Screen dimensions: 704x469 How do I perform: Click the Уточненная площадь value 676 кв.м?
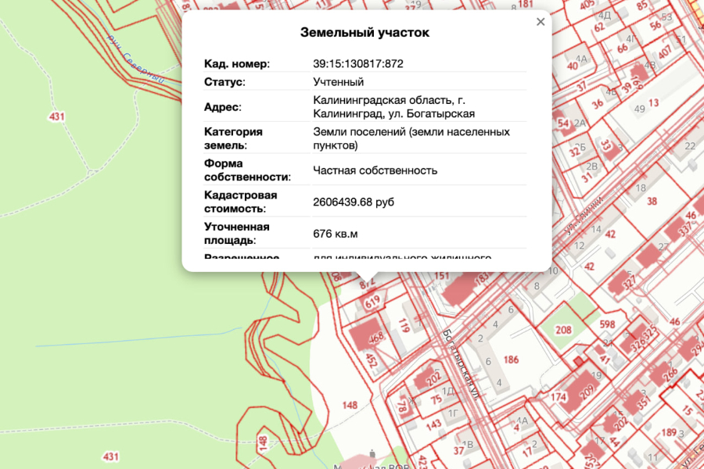(x=336, y=234)
